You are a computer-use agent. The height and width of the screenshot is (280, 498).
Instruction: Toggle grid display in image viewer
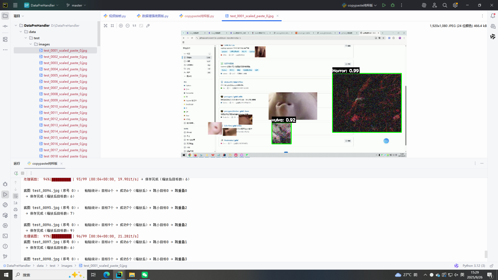click(112, 26)
